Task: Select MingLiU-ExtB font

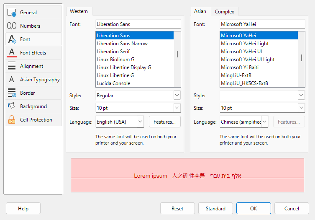Action: coord(259,75)
